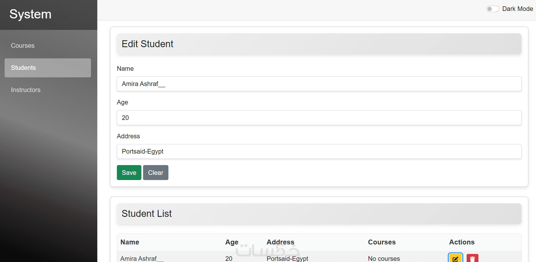Click into the Age input field
The height and width of the screenshot is (262, 536).
pyautogui.click(x=319, y=118)
